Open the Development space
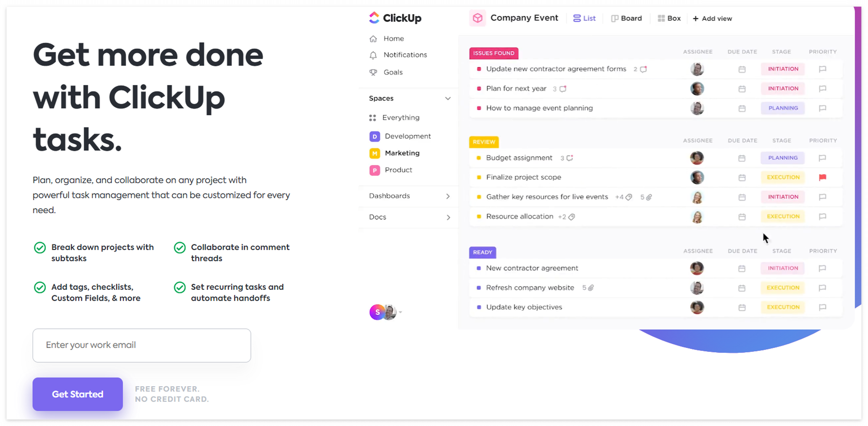 400,136
